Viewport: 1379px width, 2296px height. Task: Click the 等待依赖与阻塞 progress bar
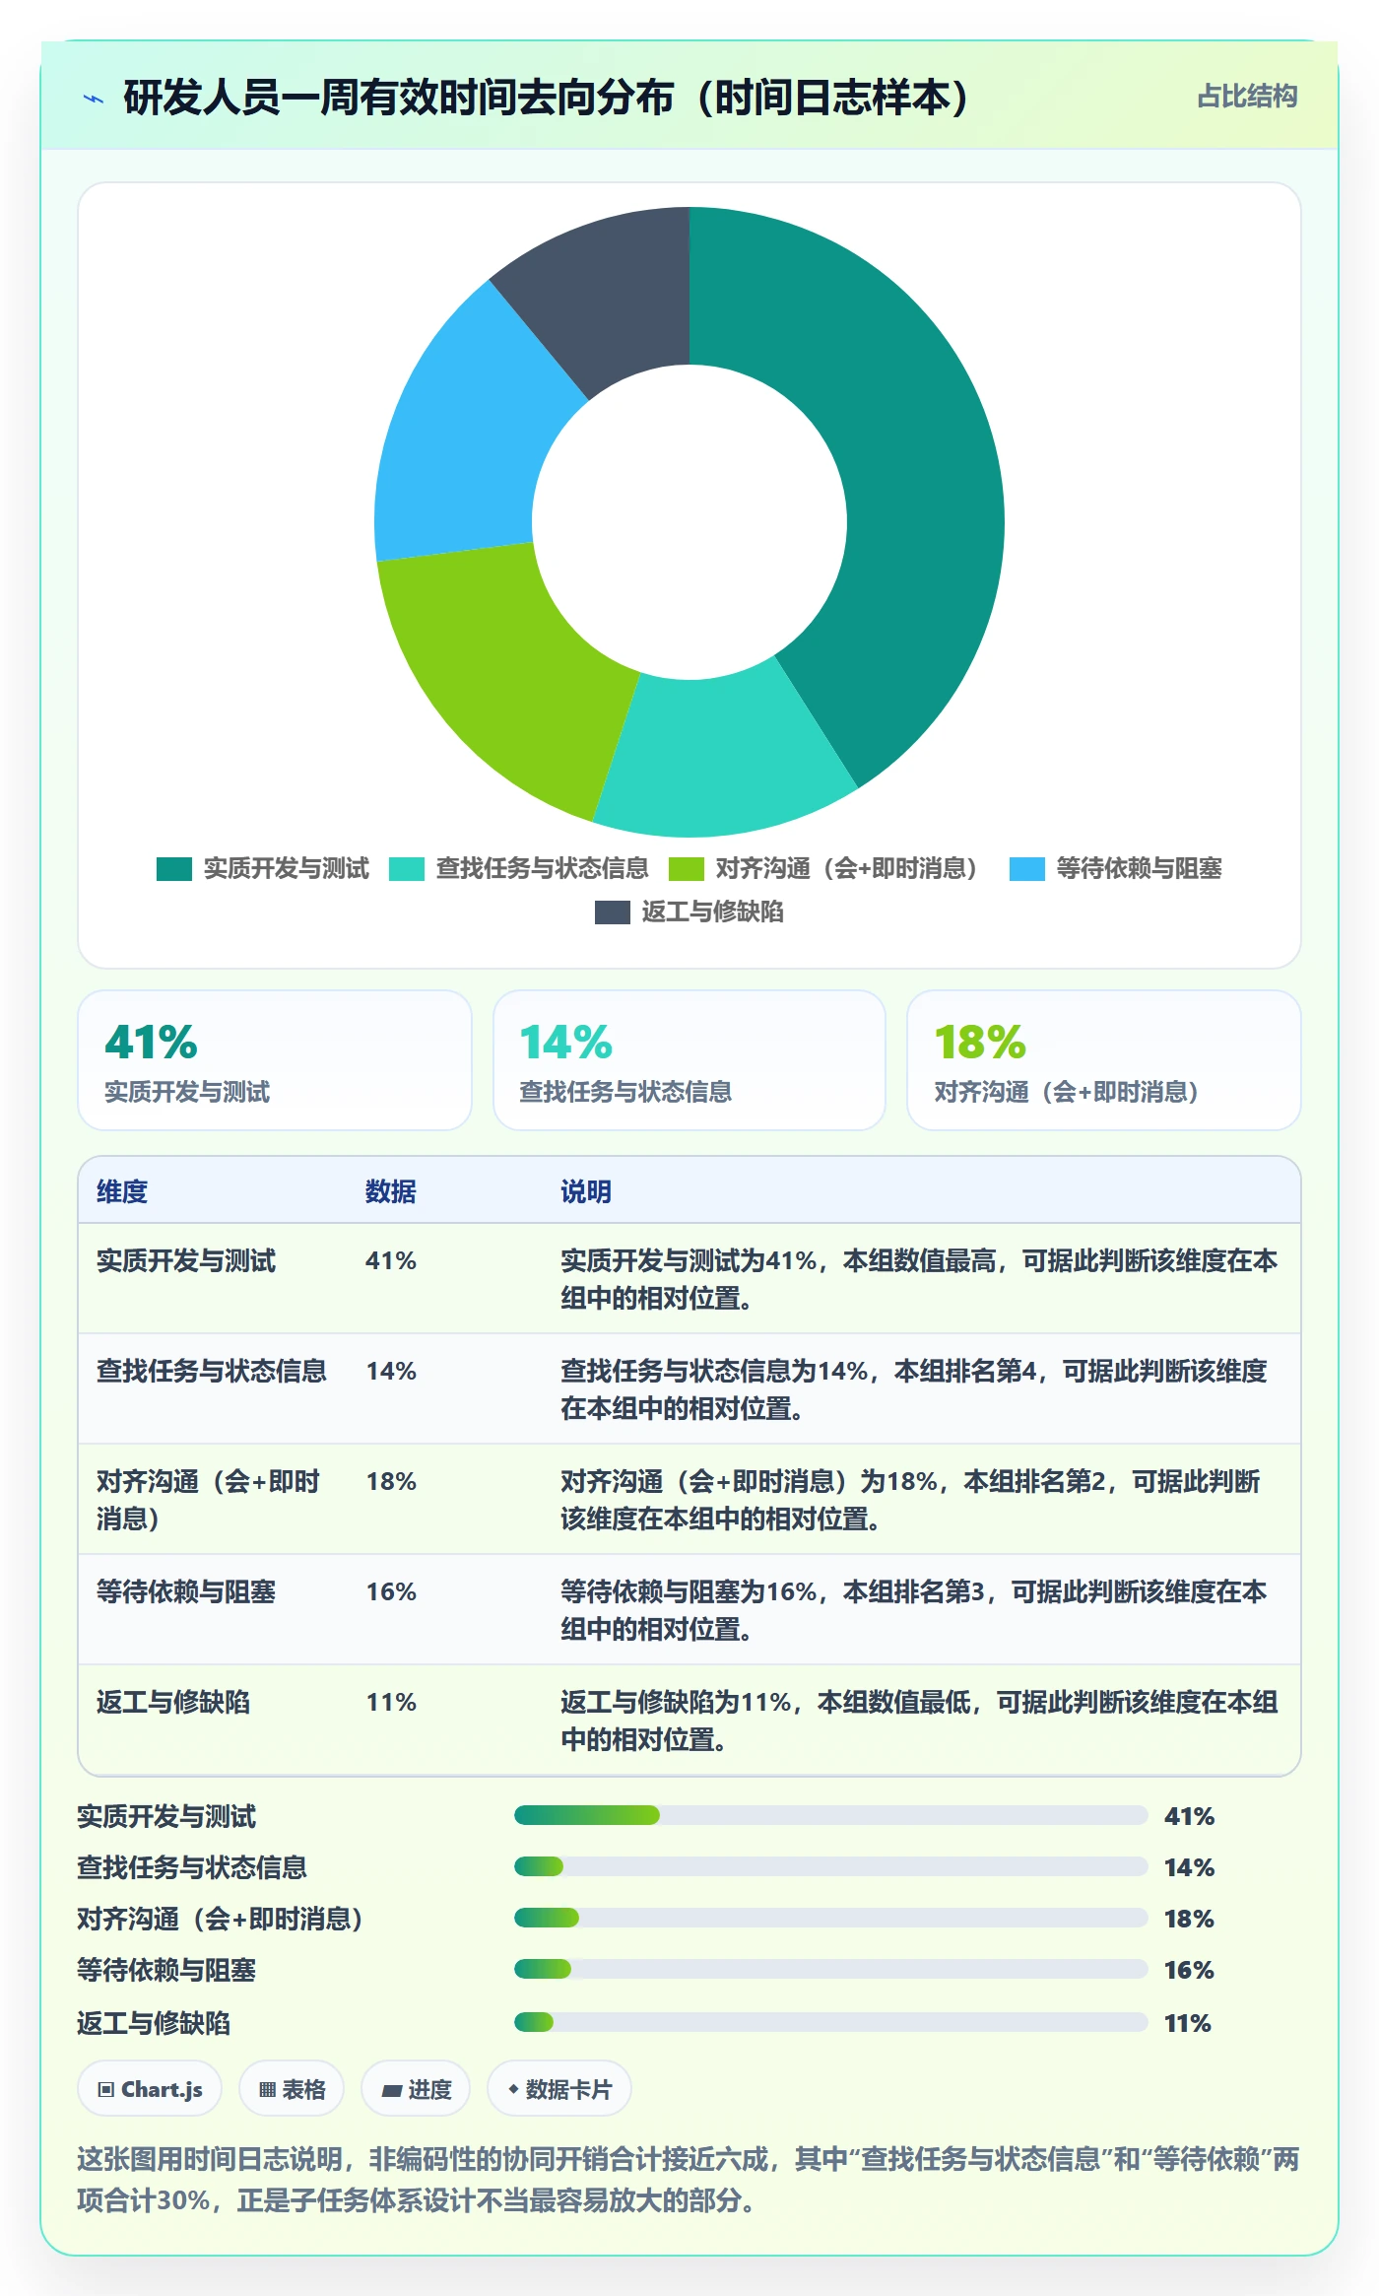coord(830,1969)
